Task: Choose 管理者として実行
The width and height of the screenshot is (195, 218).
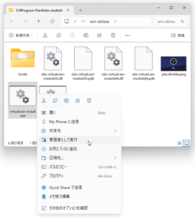Action: [x=79, y=140]
